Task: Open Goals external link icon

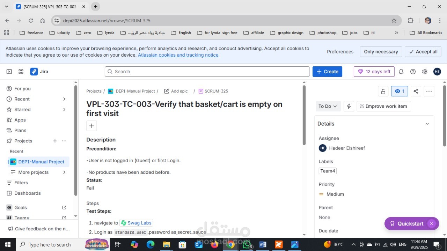Action: (x=64, y=207)
